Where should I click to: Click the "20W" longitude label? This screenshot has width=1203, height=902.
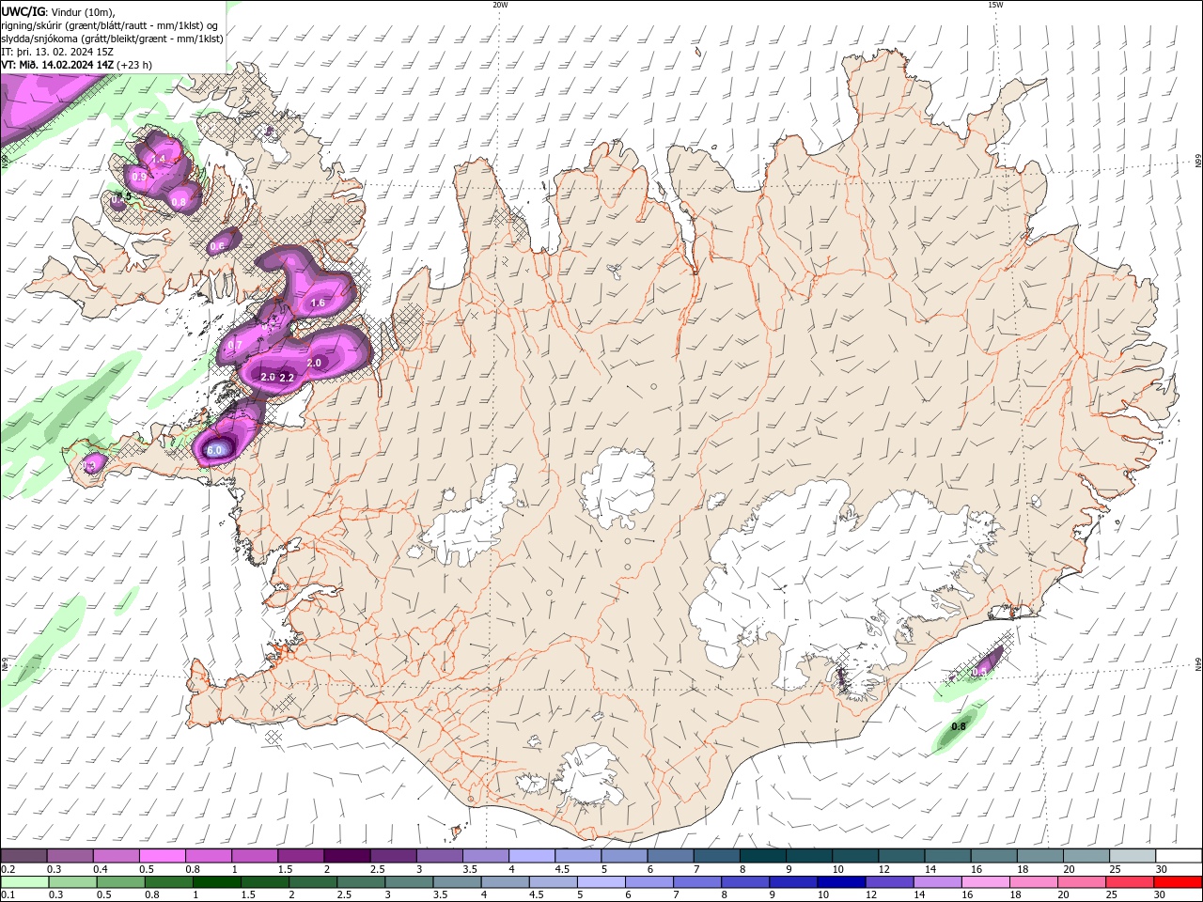point(500,5)
